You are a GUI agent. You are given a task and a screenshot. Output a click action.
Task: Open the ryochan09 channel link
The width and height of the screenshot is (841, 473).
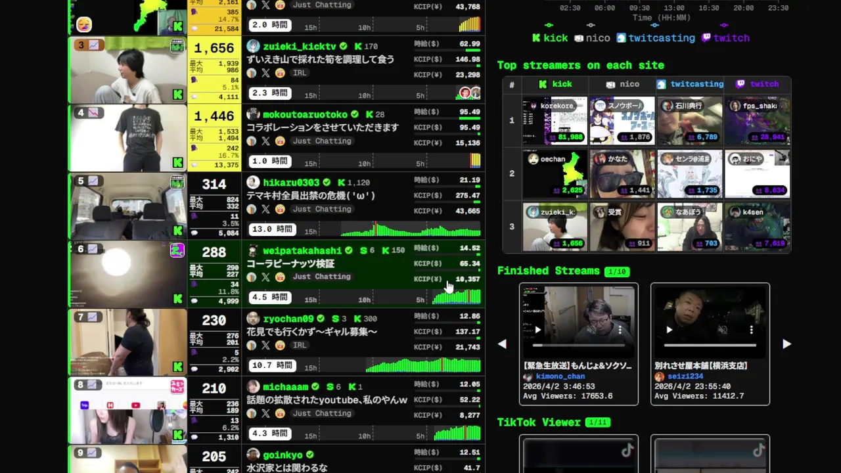point(288,319)
